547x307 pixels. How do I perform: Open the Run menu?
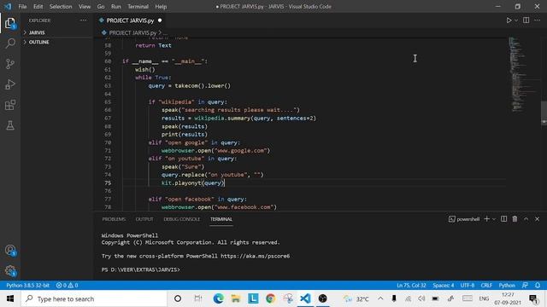point(116,7)
